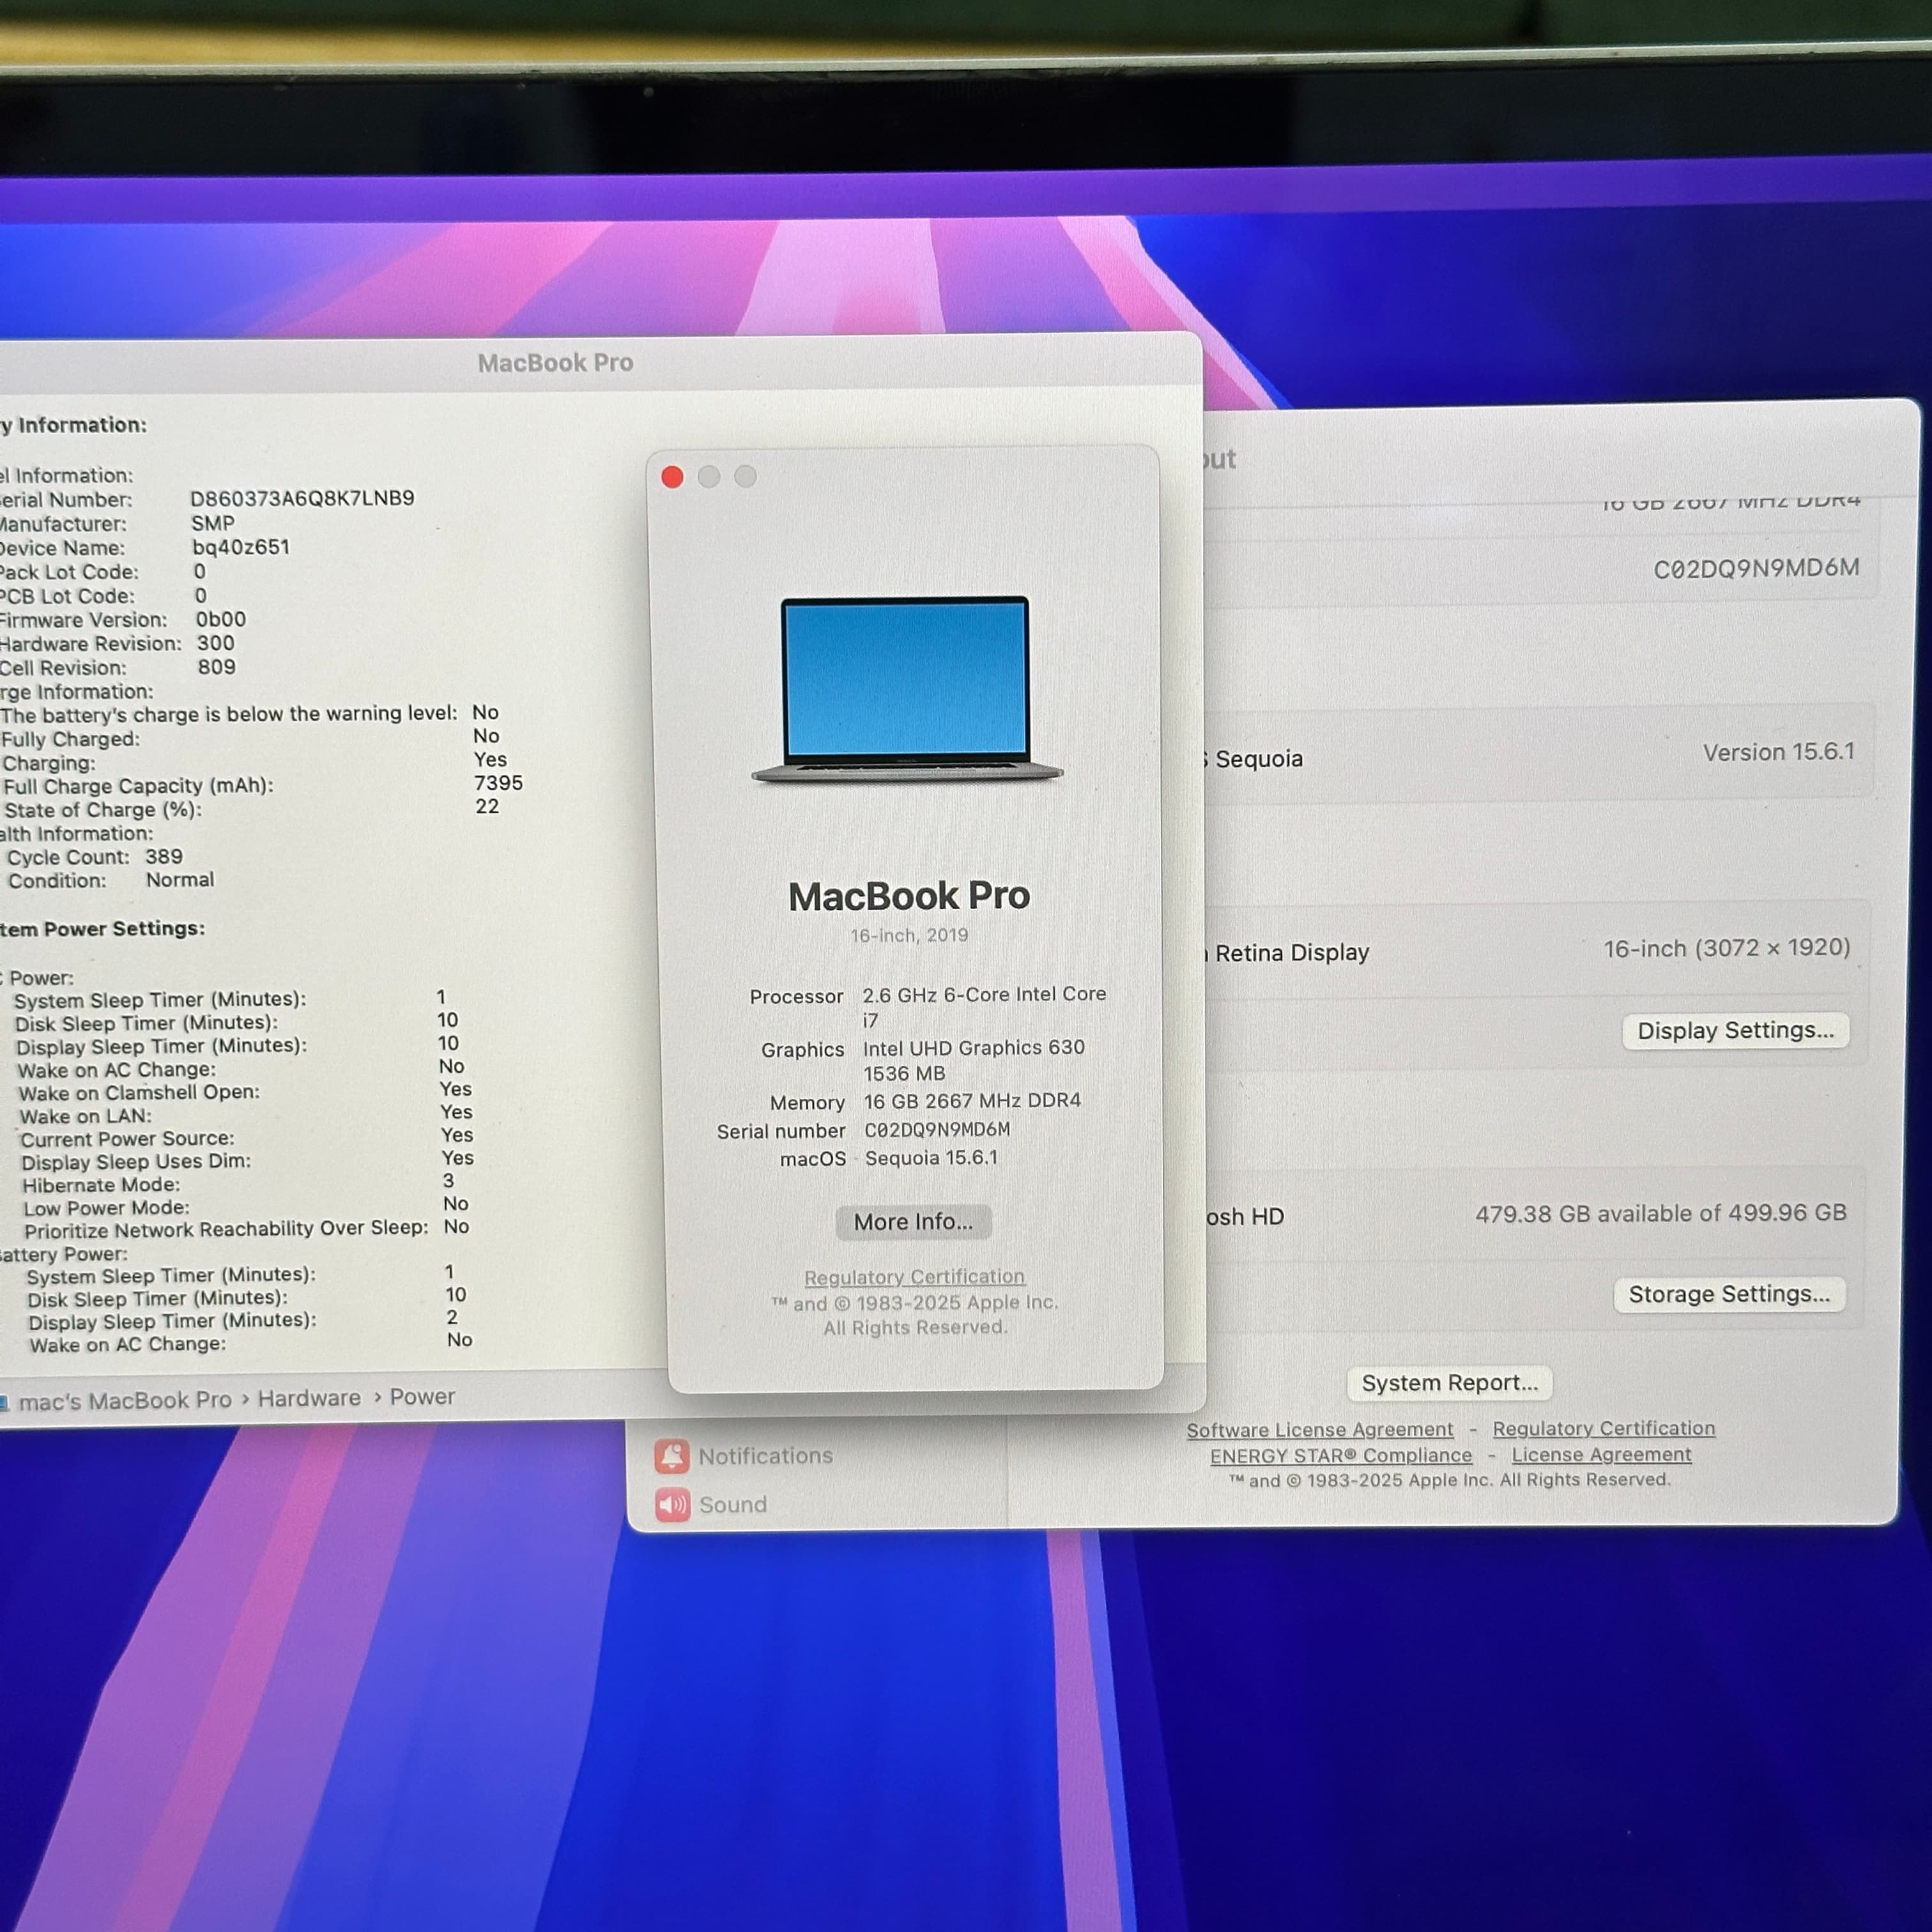Click Hibernate Mode row label

tap(101, 1186)
